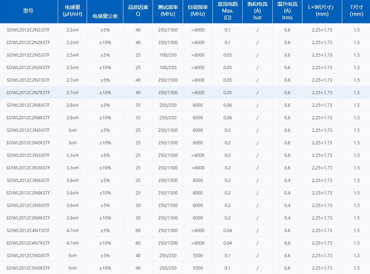Open part SDWL2012C2N5KSTF
Screen dimensions: 370x274
pos(28,68)
